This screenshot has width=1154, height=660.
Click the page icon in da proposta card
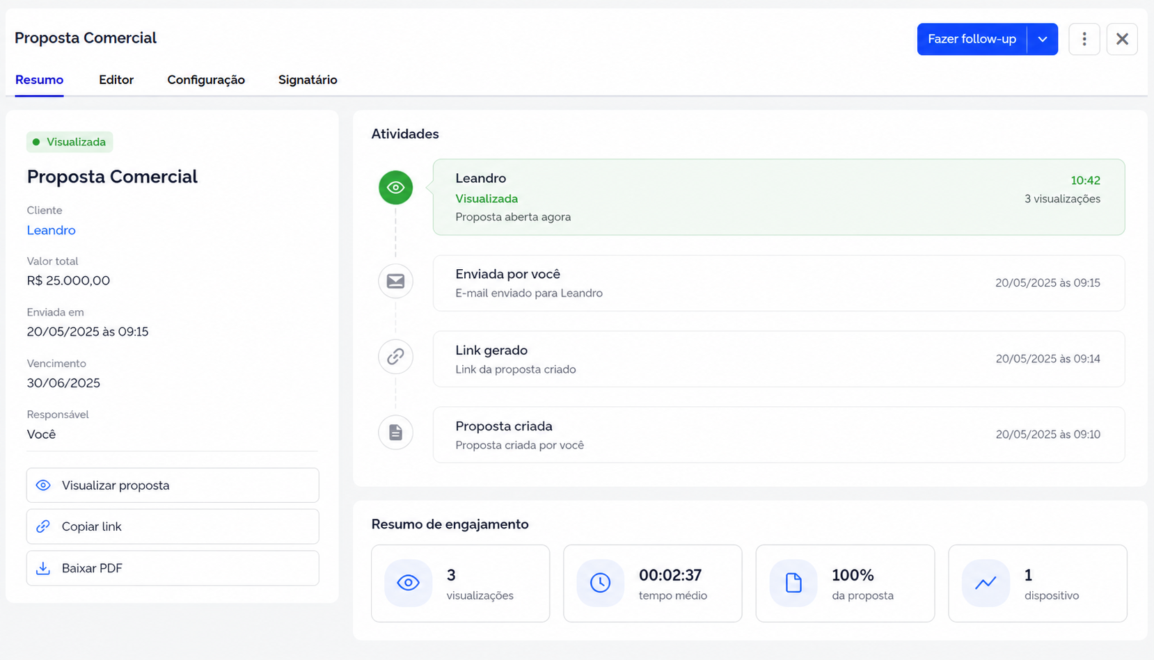(x=793, y=583)
